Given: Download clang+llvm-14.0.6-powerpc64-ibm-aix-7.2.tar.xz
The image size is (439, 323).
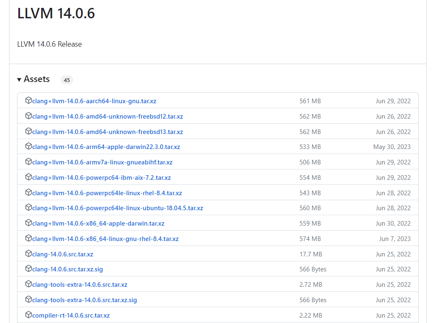Looking at the screenshot, I should (x=101, y=178).
